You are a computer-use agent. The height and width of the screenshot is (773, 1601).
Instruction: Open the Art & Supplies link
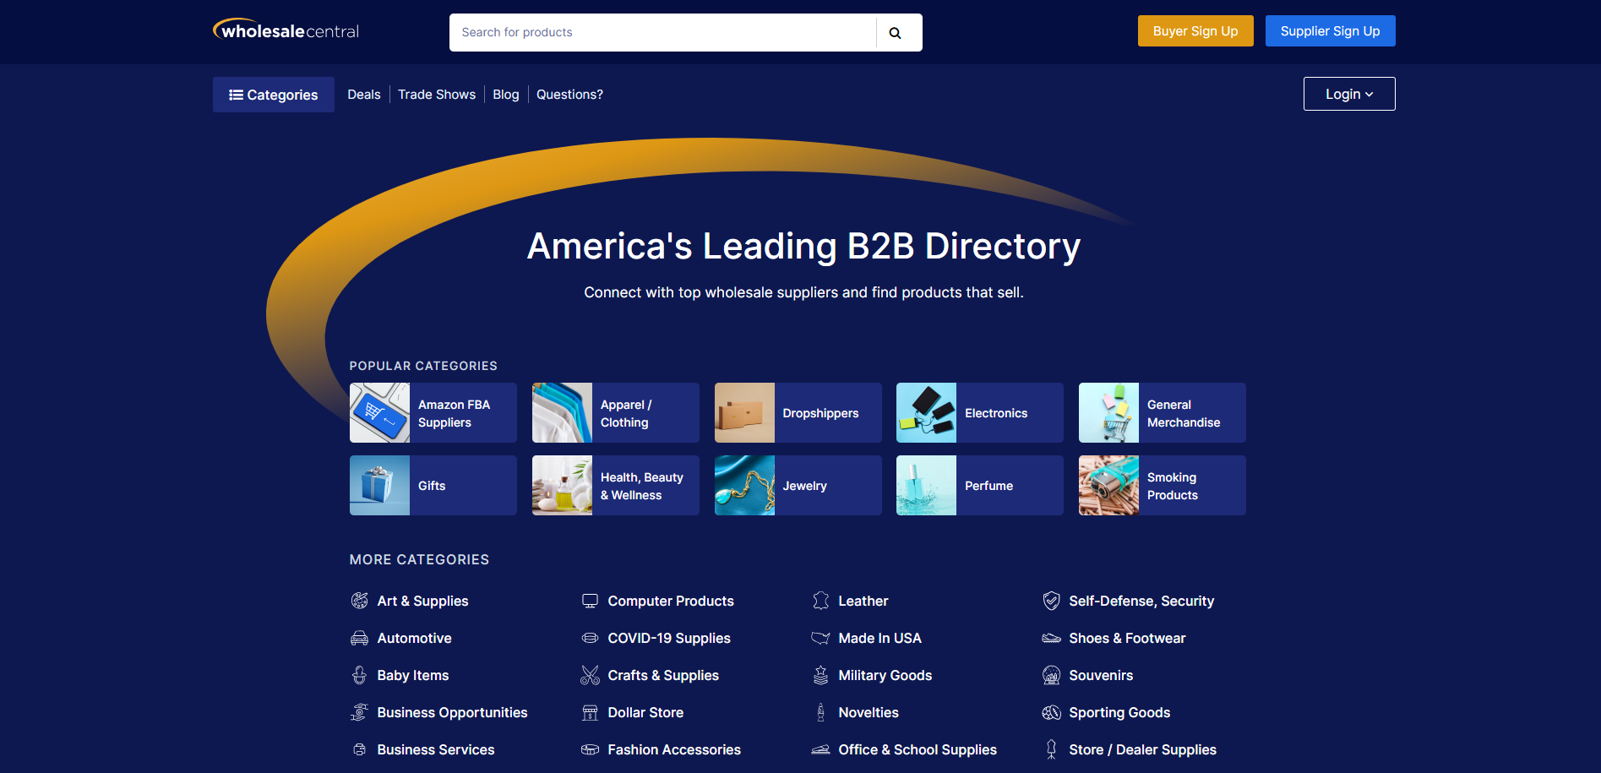point(422,601)
